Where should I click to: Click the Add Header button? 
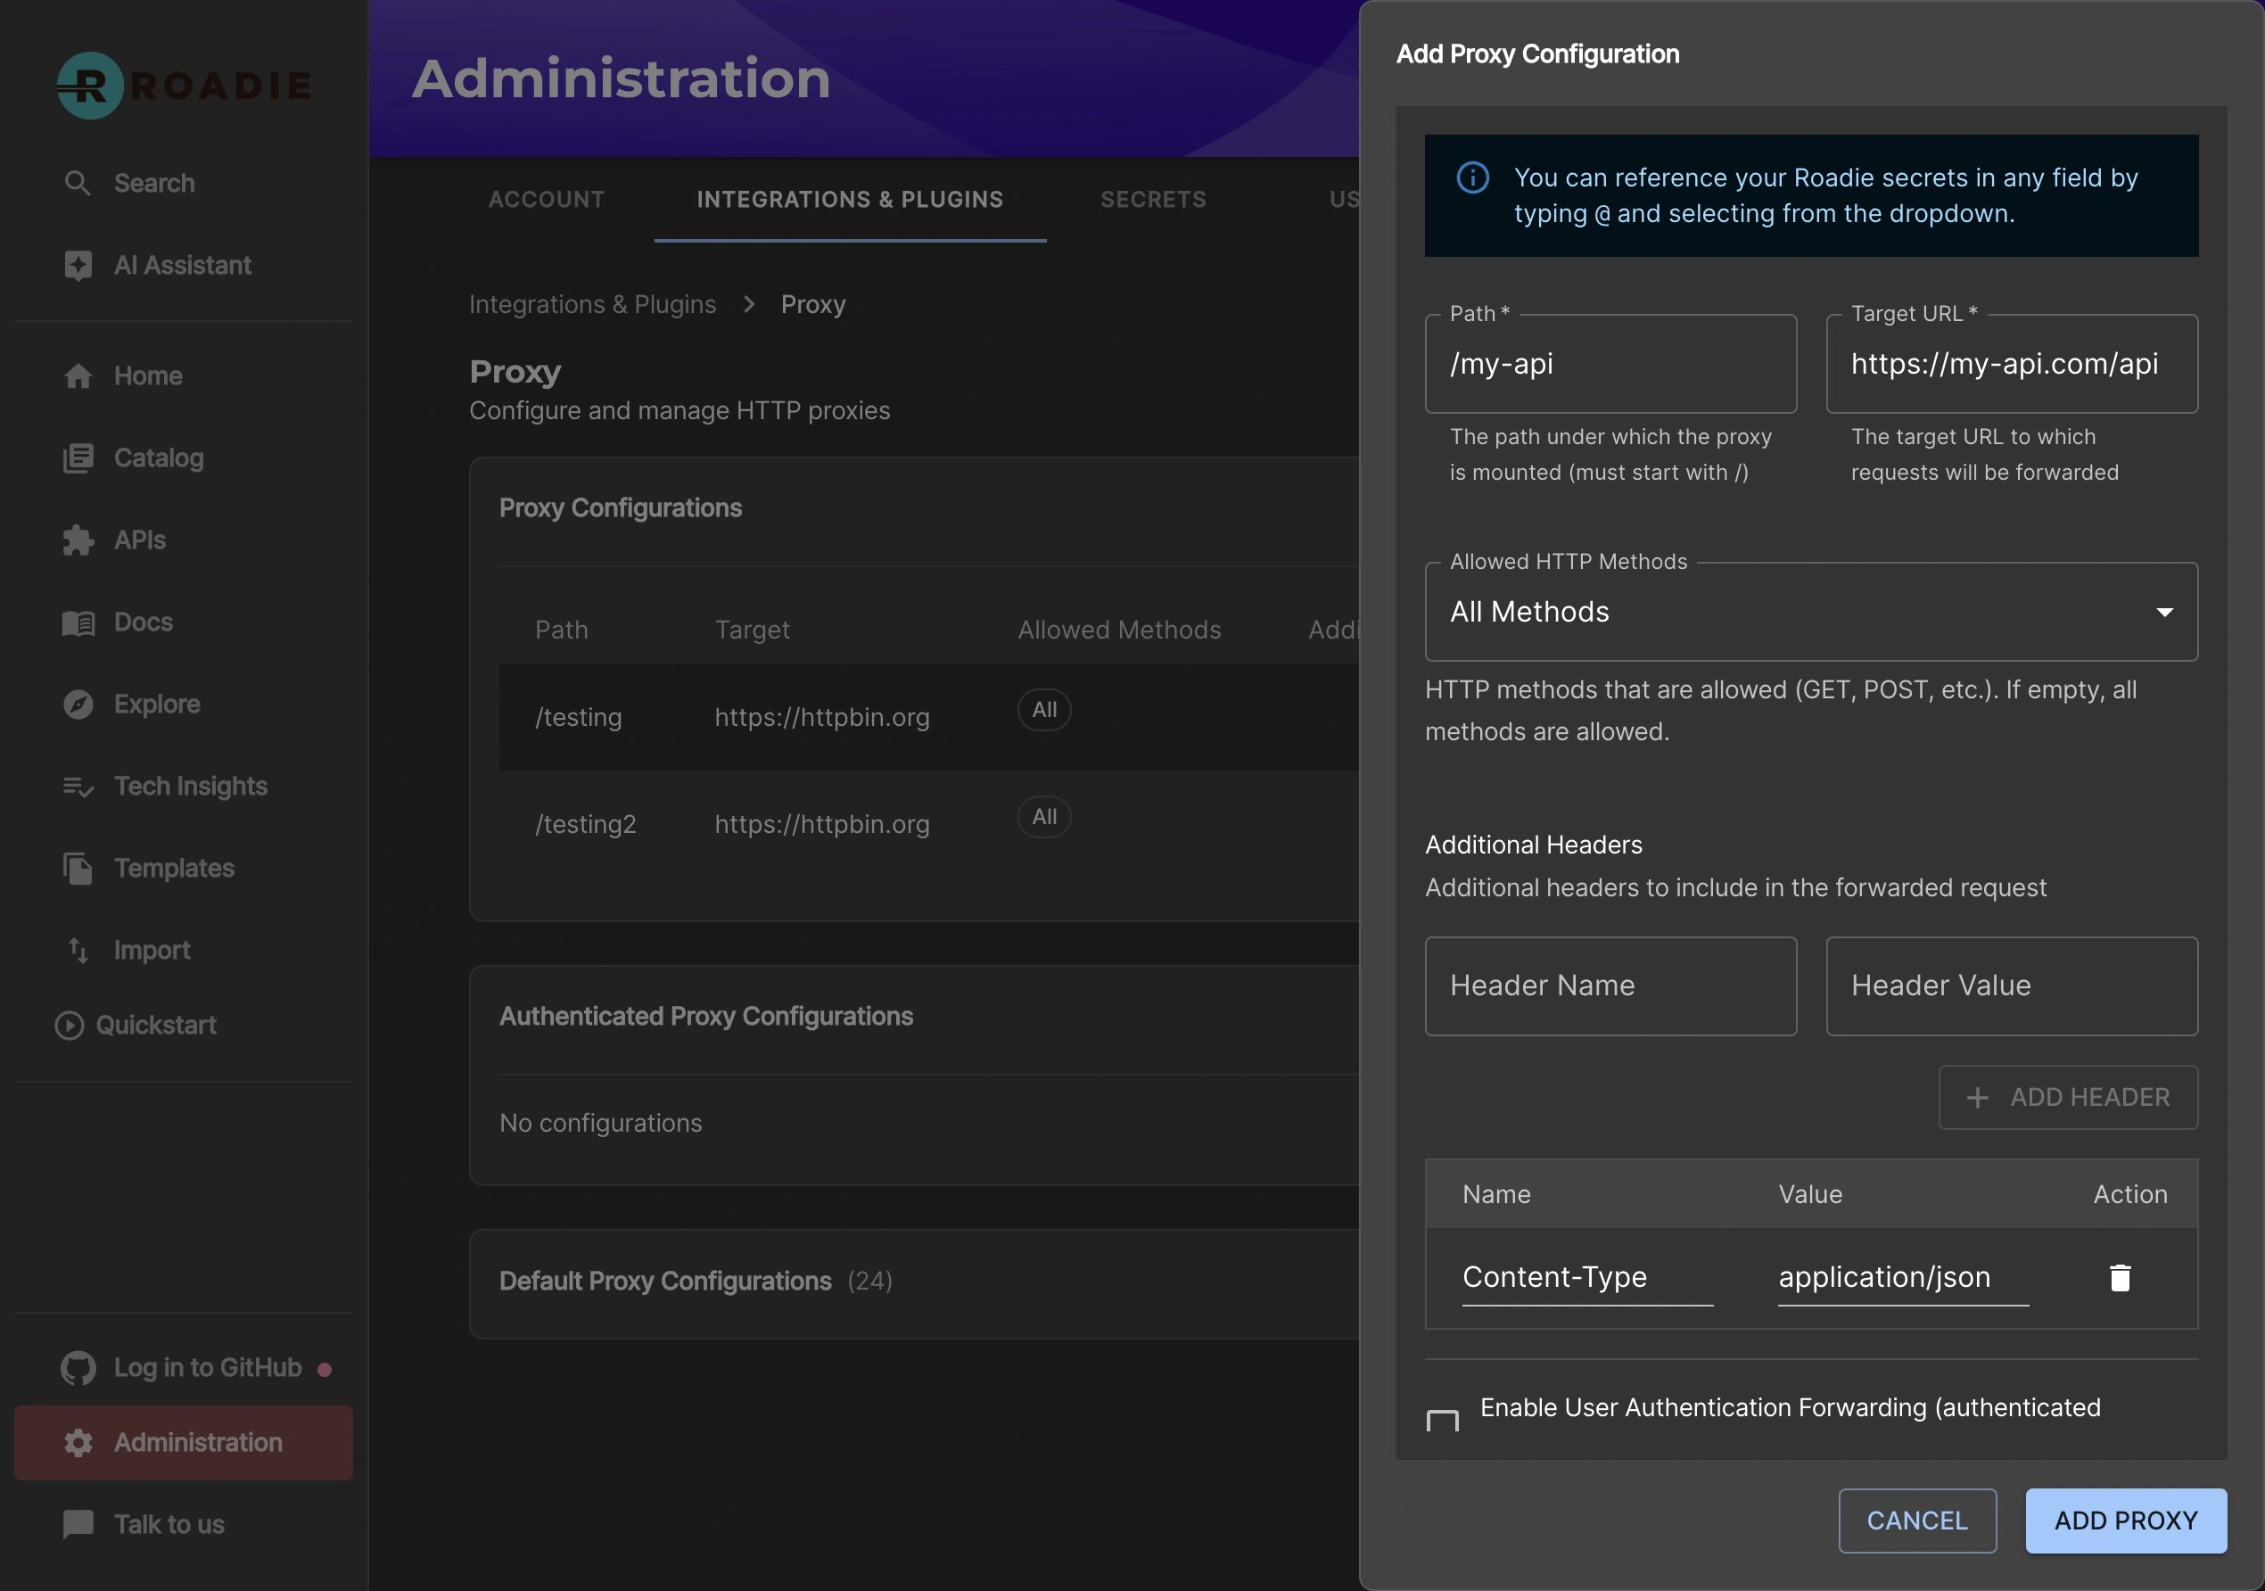(2068, 1097)
